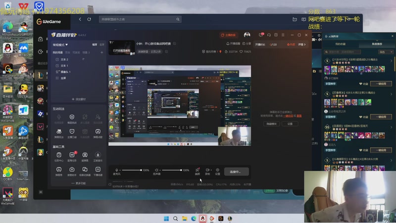Select the 我的场景 scene tab
Image resolution: width=396 pixels, height=223 pixels.
(57, 53)
